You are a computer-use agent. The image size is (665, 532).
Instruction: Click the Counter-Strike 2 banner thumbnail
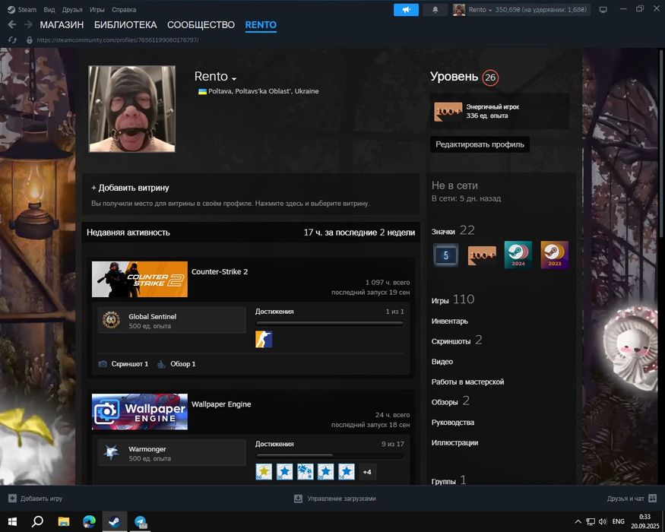(140, 279)
